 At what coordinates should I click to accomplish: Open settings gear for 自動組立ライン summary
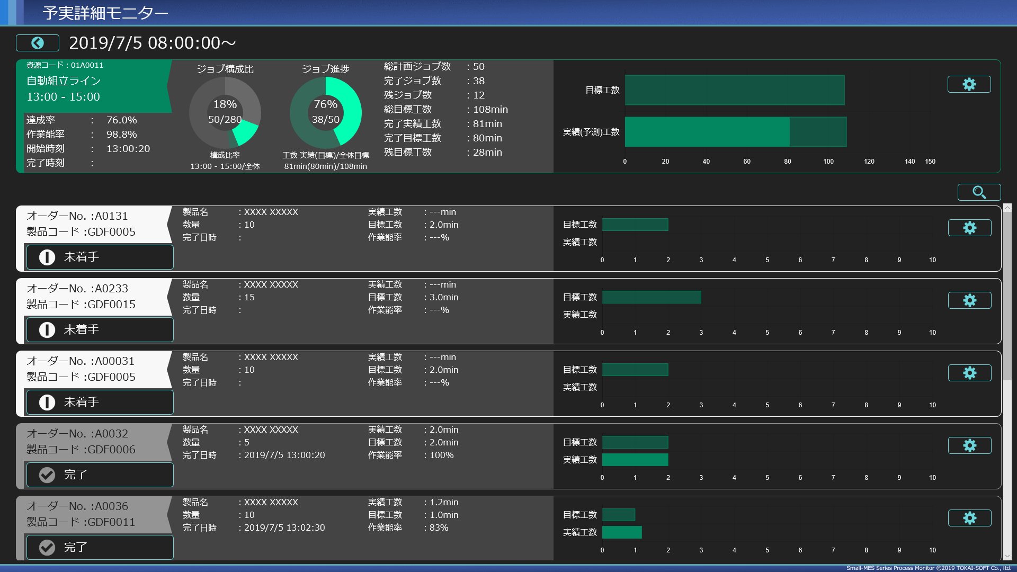(969, 84)
